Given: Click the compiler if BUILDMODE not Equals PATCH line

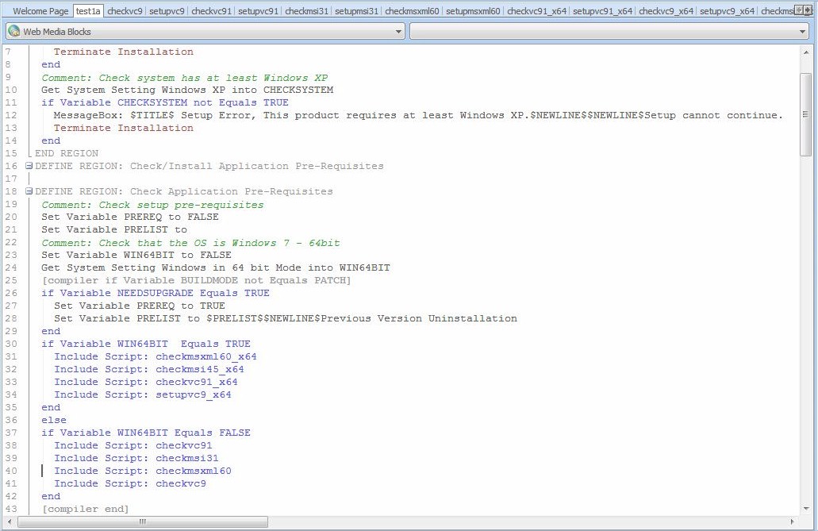Looking at the screenshot, I should pos(196,280).
